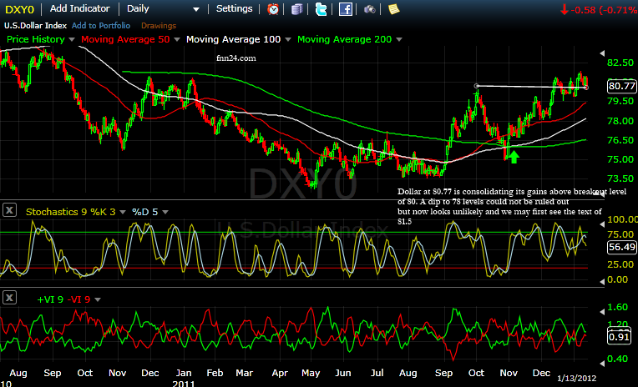Click the -0.58 (-0.71%) change value
Viewport: 638px width, 387px height.
coord(605,10)
